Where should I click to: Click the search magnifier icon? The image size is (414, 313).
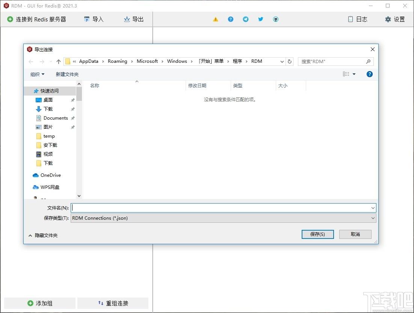[368, 62]
